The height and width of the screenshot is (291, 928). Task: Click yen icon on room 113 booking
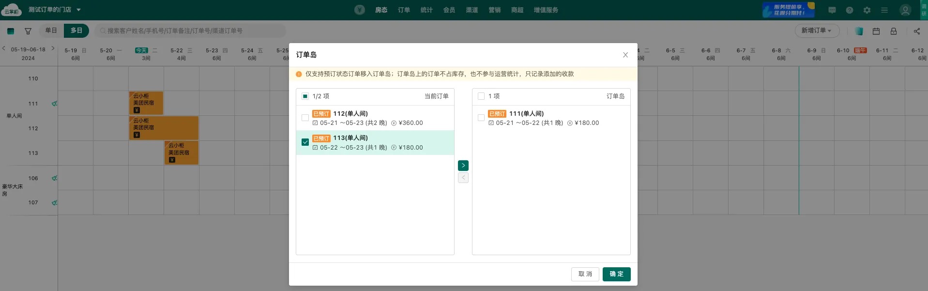(x=172, y=160)
